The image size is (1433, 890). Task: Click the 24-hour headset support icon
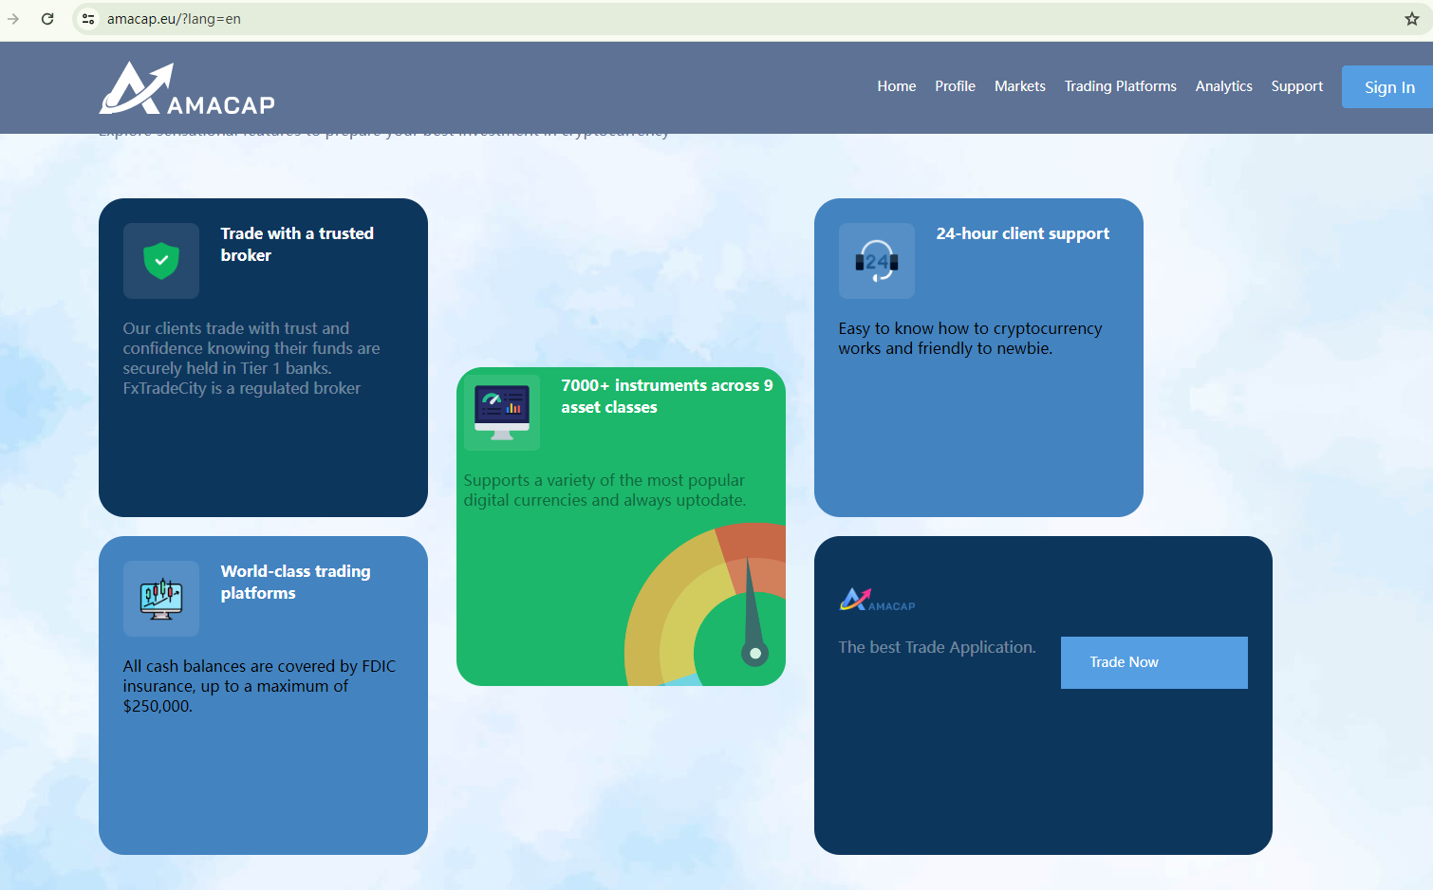click(876, 261)
